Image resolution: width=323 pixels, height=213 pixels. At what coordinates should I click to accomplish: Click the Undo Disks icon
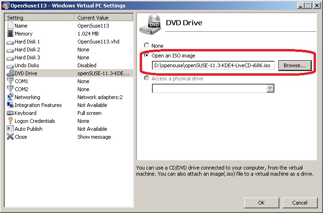(x=10, y=66)
